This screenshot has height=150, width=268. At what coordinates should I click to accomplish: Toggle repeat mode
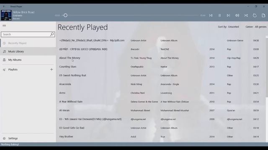(x=255, y=15)
